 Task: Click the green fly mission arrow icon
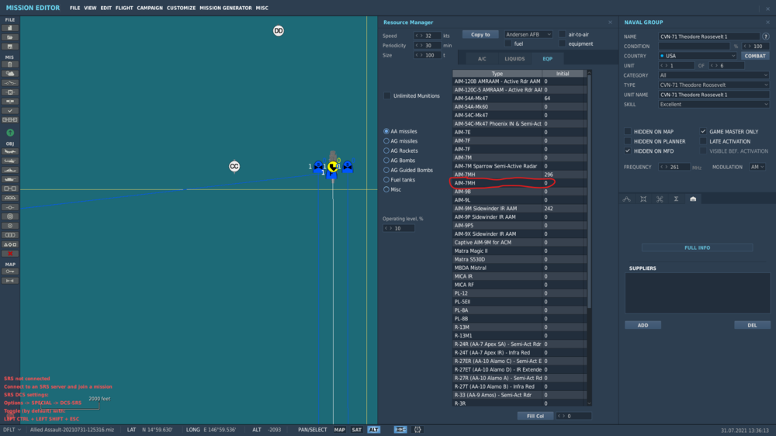[x=10, y=133]
